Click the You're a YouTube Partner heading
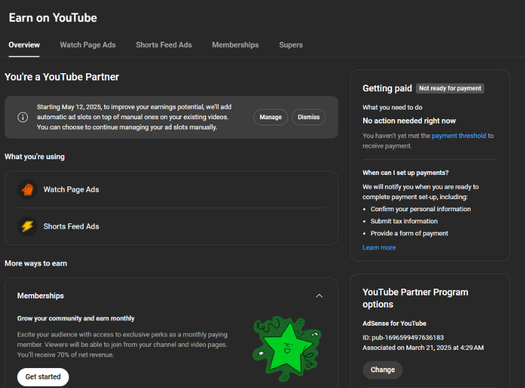Image resolution: width=525 pixels, height=388 pixels. point(62,77)
